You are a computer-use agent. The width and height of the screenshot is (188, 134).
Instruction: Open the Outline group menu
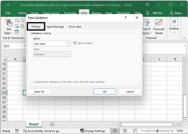pyautogui.click(x=174, y=26)
